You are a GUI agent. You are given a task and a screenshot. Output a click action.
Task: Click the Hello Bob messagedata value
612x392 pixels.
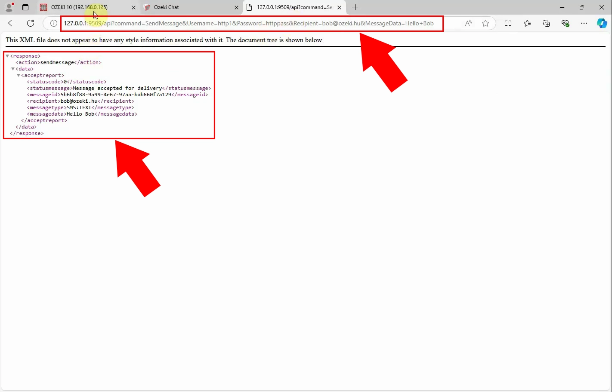click(80, 114)
